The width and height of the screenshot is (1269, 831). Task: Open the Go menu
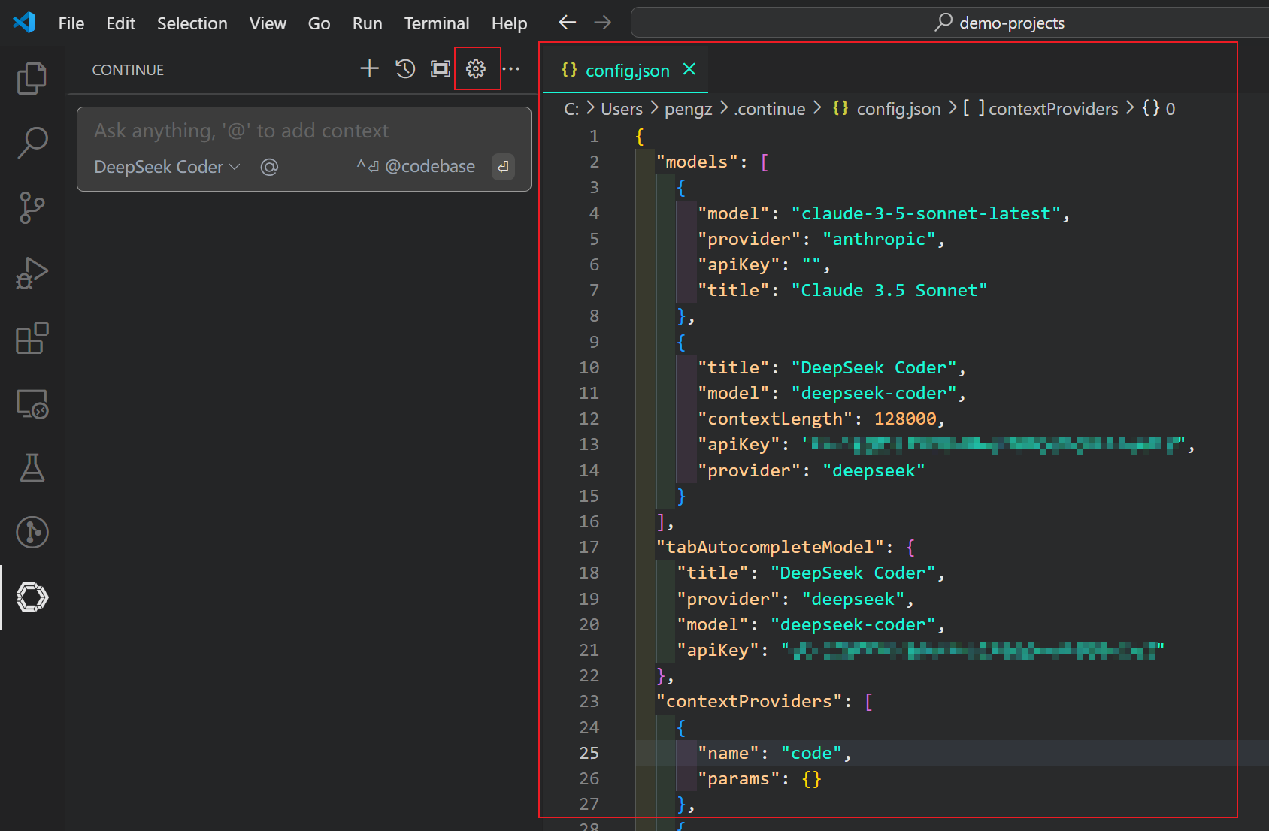click(319, 23)
